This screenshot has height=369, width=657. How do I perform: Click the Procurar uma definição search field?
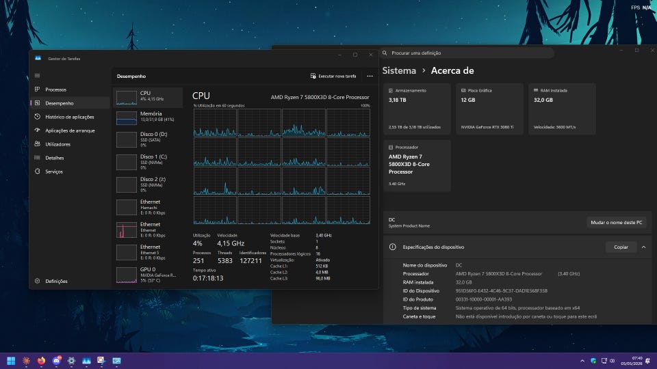pos(467,53)
